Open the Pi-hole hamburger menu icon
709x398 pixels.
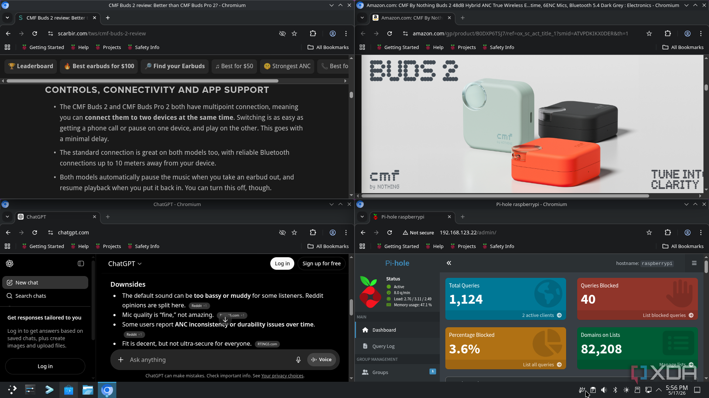tap(694, 263)
